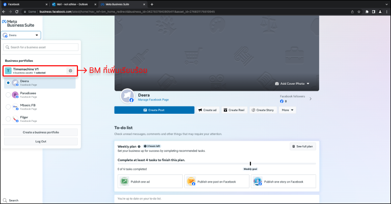
Task: Click the Deera profile picture on the page
Action: pos(128,96)
